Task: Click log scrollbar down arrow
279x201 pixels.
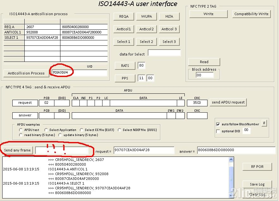Action: pyautogui.click(x=231, y=196)
